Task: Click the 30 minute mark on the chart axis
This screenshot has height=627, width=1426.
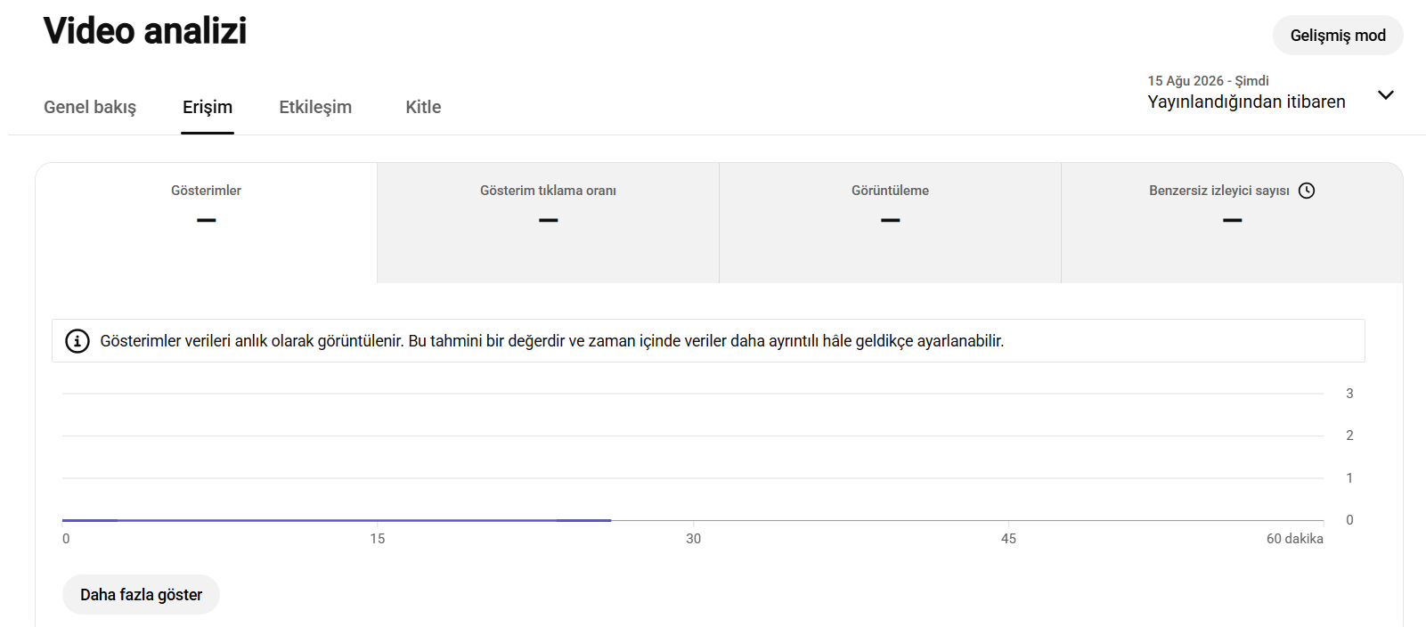Action: coord(693,539)
